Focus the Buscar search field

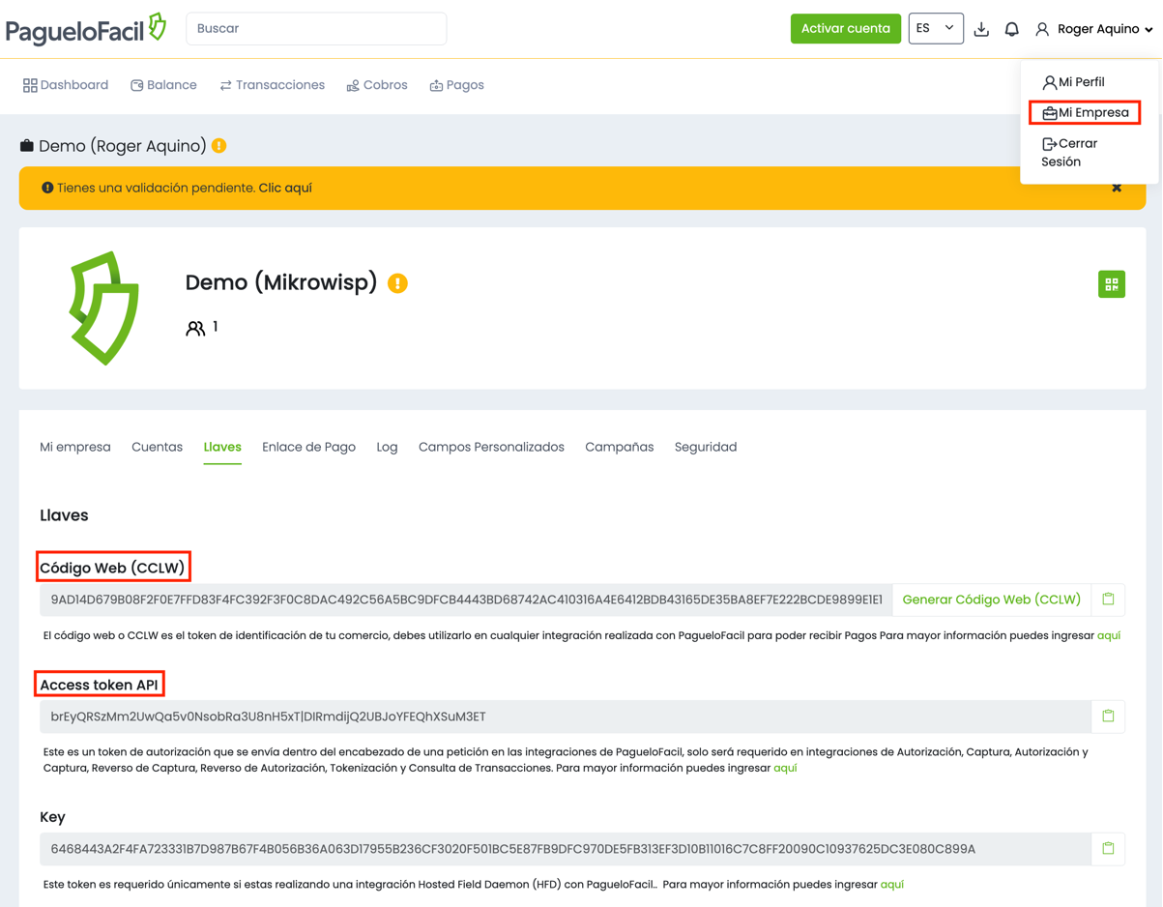[x=316, y=28]
